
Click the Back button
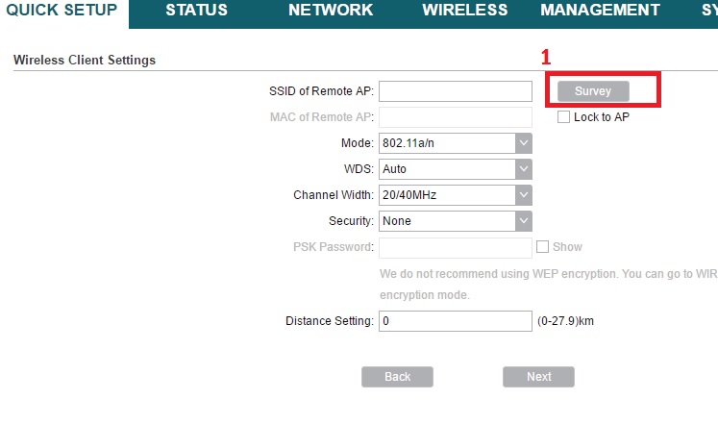pos(397,377)
